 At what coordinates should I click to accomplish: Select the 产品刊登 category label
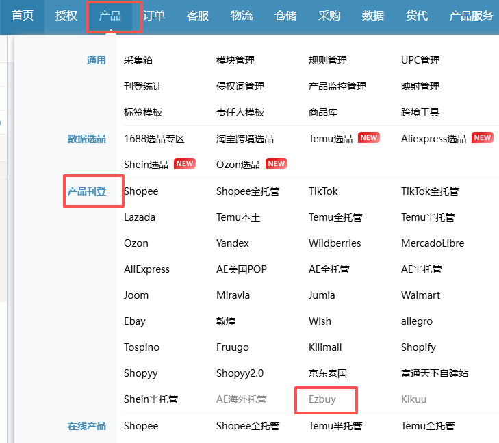[87, 191]
